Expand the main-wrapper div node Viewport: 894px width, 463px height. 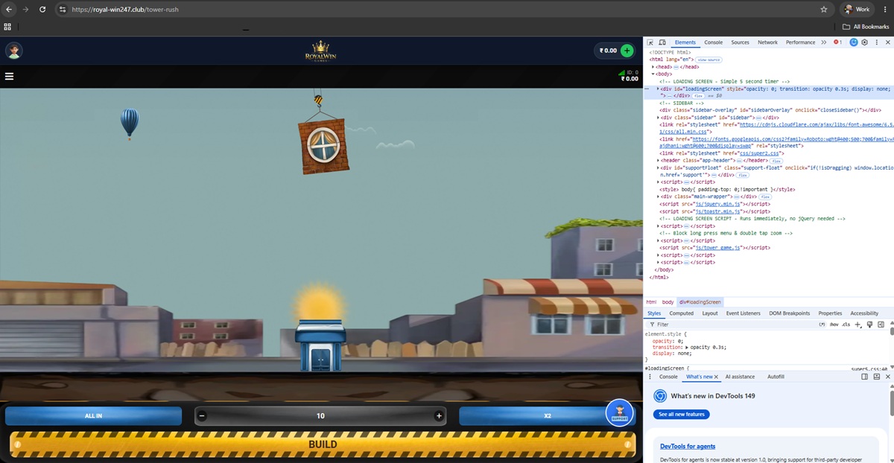[x=658, y=197]
